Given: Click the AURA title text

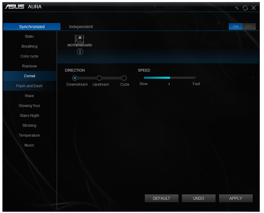Looking at the screenshot, I should click(35, 7).
